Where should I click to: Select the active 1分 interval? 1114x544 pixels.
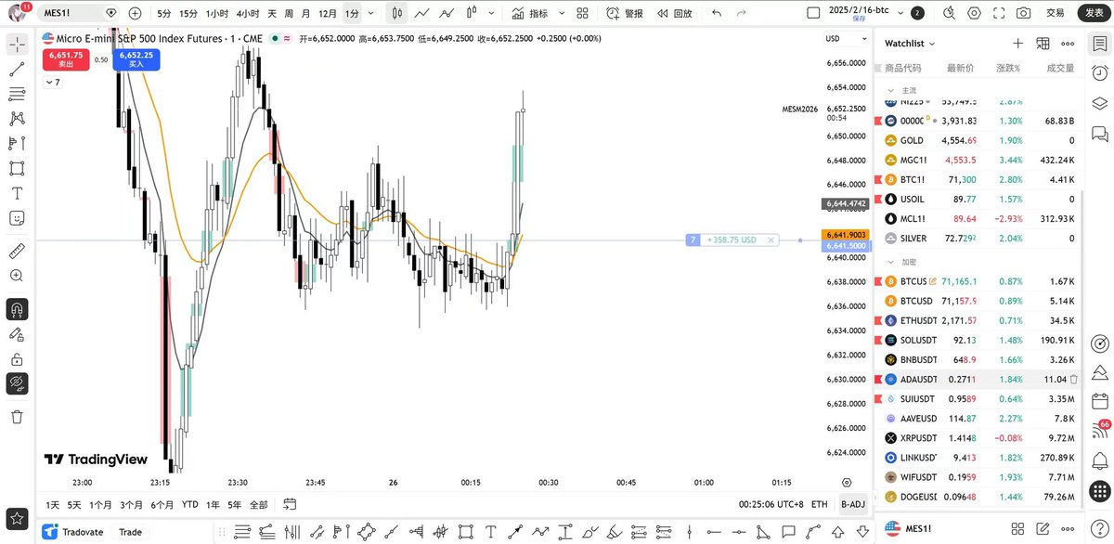[352, 14]
